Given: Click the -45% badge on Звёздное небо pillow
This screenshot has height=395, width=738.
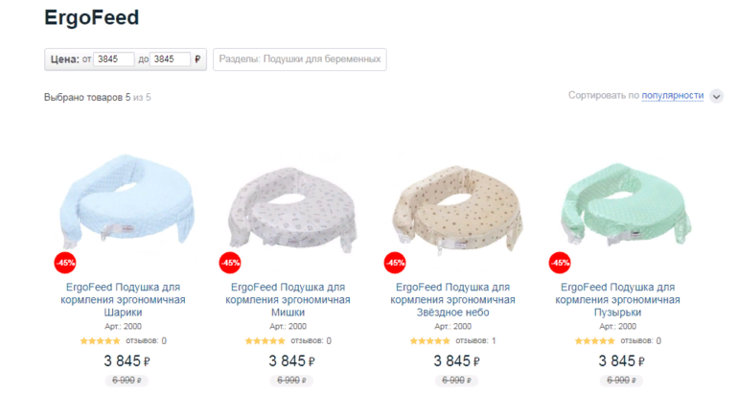Looking at the screenshot, I should click(395, 263).
